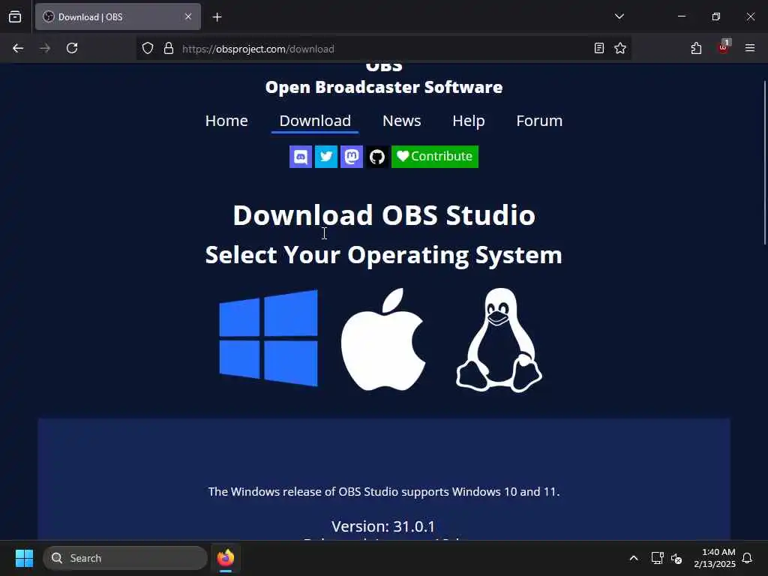The image size is (768, 576).
Task: Go forward using the forward arrow
Action: point(45,49)
